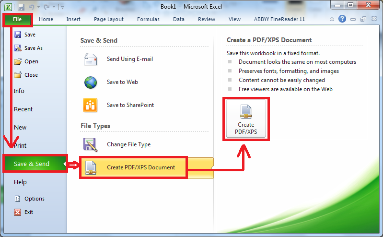Open Customize Quick Access Toolbar dropdown
Screen dimensions: 383x237
62,7
